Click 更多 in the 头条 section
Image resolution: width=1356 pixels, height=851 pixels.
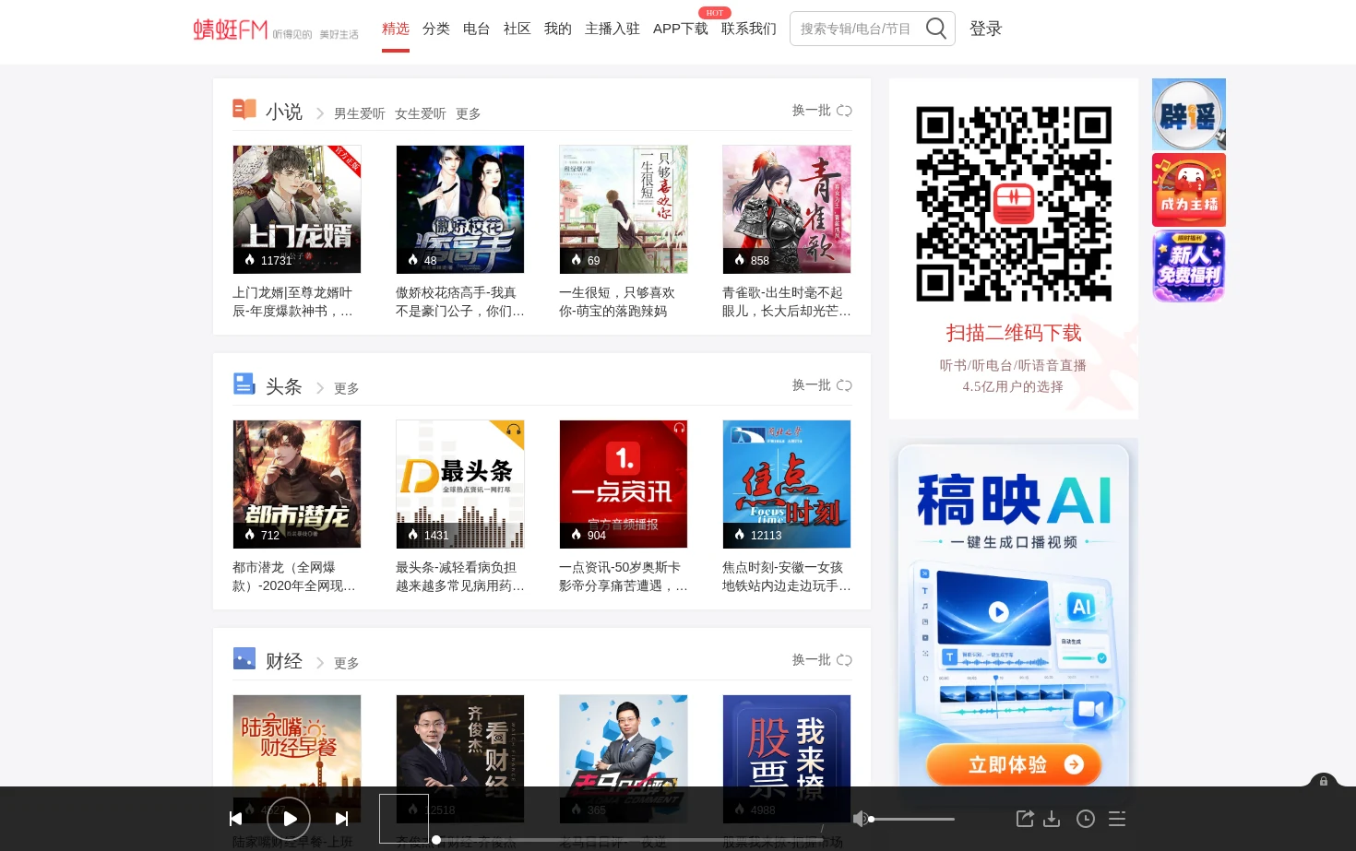pyautogui.click(x=347, y=388)
